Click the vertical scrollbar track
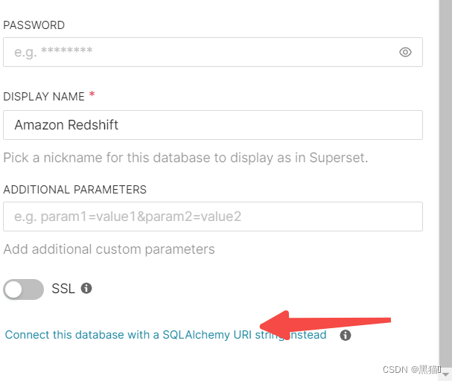 445,185
